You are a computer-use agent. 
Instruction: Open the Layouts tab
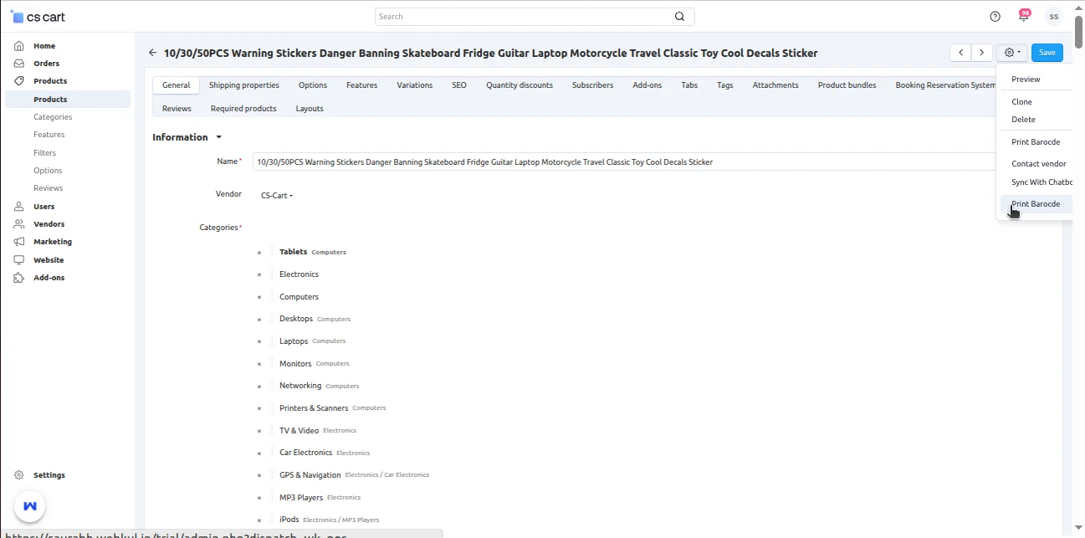(x=310, y=109)
